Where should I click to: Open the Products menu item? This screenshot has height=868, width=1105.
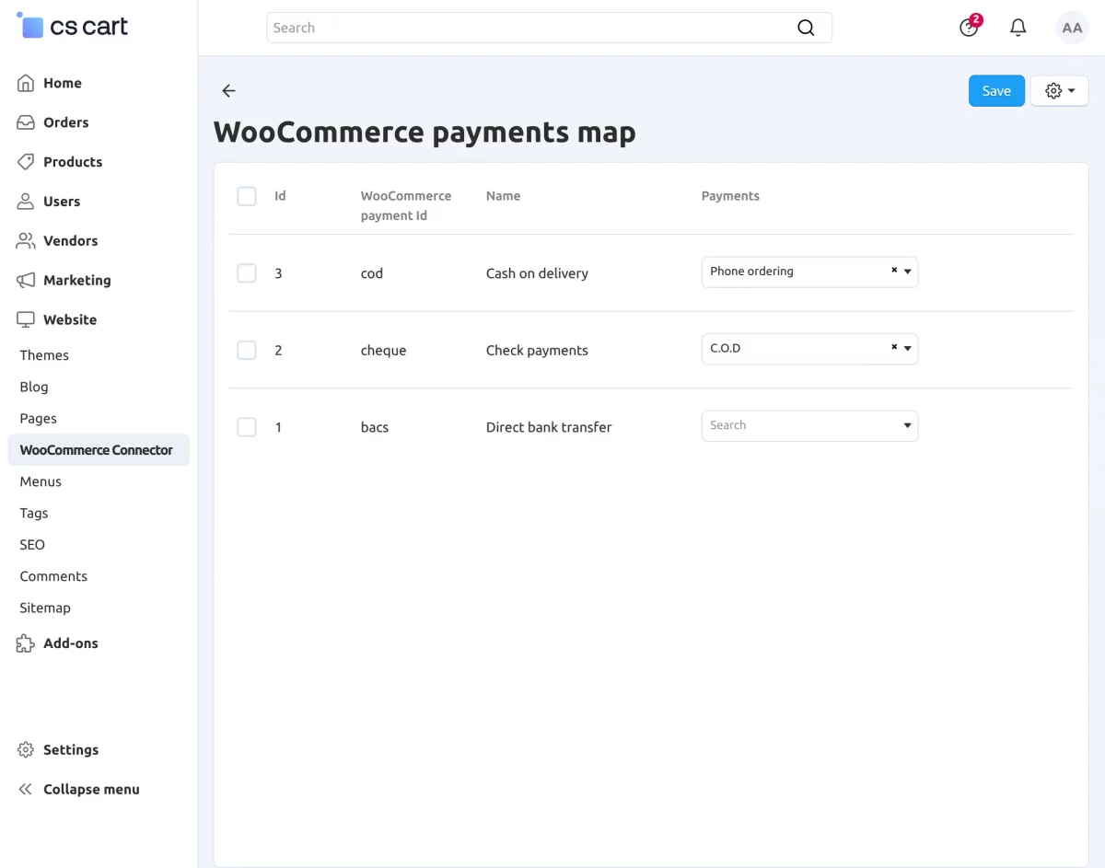[73, 162]
